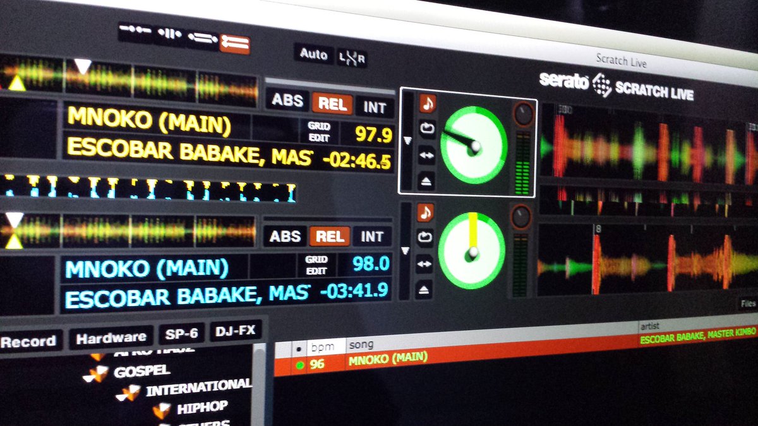Image resolution: width=758 pixels, height=426 pixels.
Task: Open the SP-6 sample player tab
Action: [183, 334]
